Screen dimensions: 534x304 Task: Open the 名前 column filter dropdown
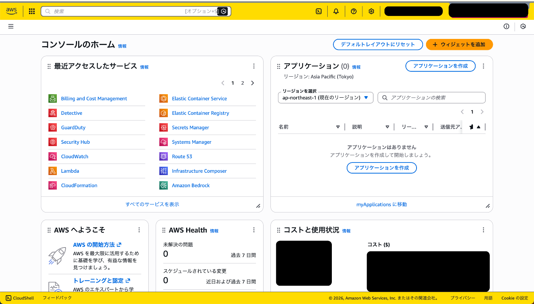point(338,127)
